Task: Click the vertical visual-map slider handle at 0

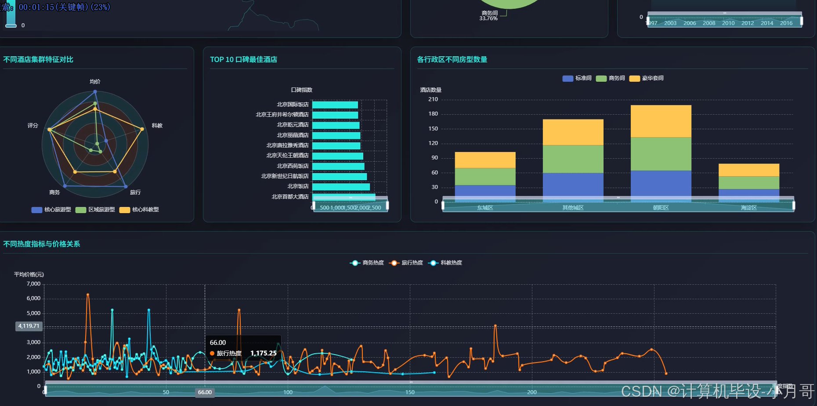Action: click(x=11, y=26)
